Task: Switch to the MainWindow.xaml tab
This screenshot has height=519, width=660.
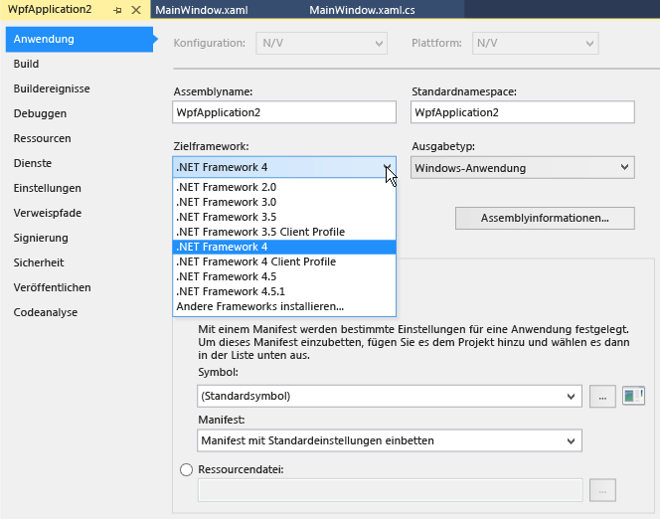Action: pyautogui.click(x=202, y=10)
